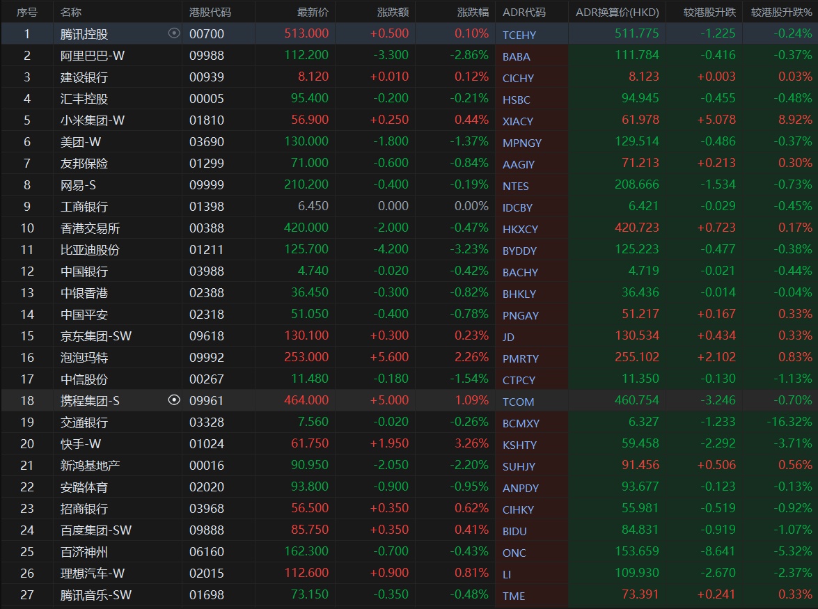Sort by 名称 column header
818x609 pixels.
coord(71,12)
